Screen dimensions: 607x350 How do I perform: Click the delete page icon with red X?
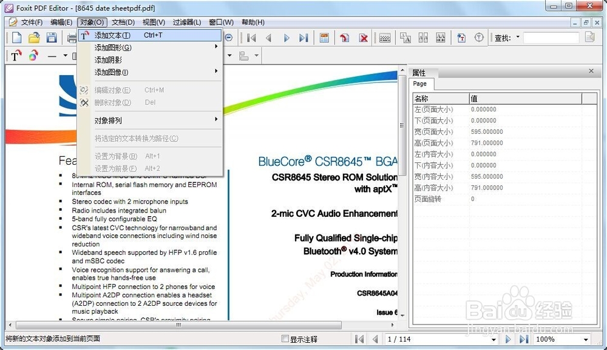coord(363,38)
